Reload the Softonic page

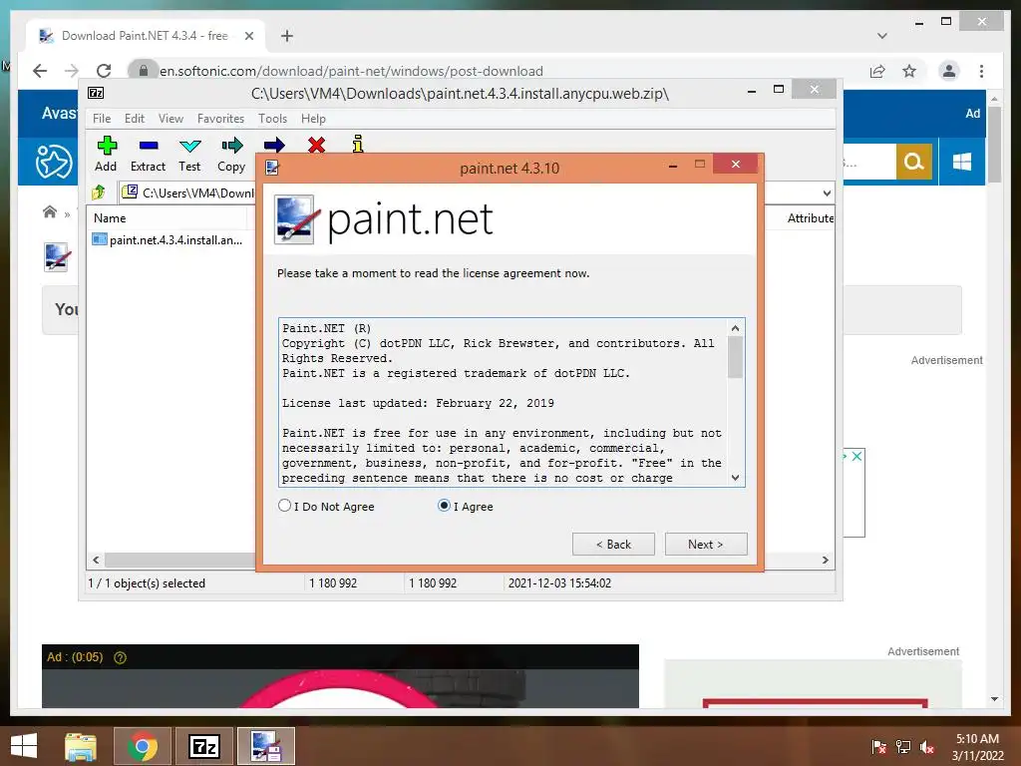(x=104, y=71)
